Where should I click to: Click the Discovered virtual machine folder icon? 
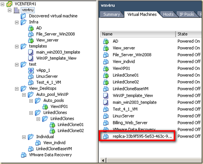coord(23,16)
